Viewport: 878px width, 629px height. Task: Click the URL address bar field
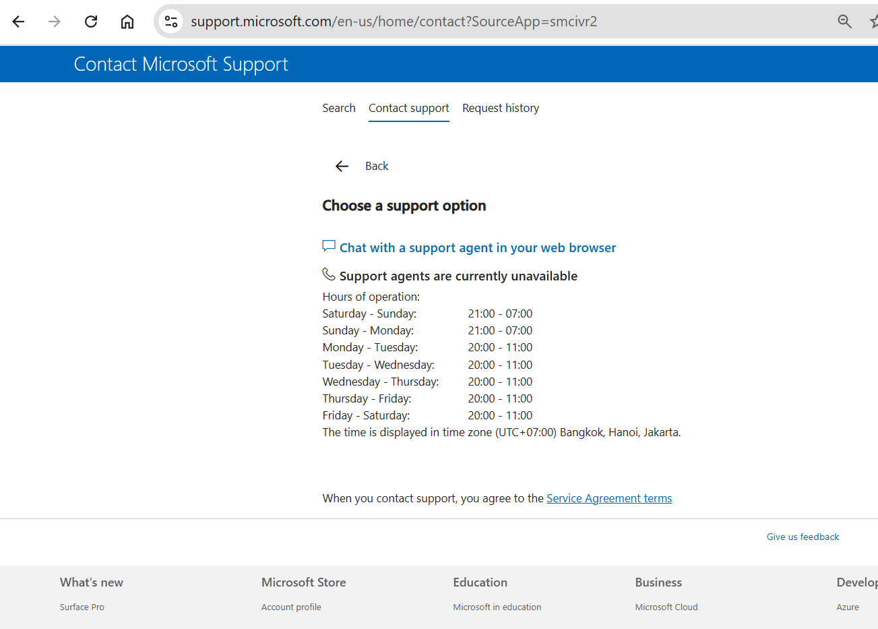(472, 22)
